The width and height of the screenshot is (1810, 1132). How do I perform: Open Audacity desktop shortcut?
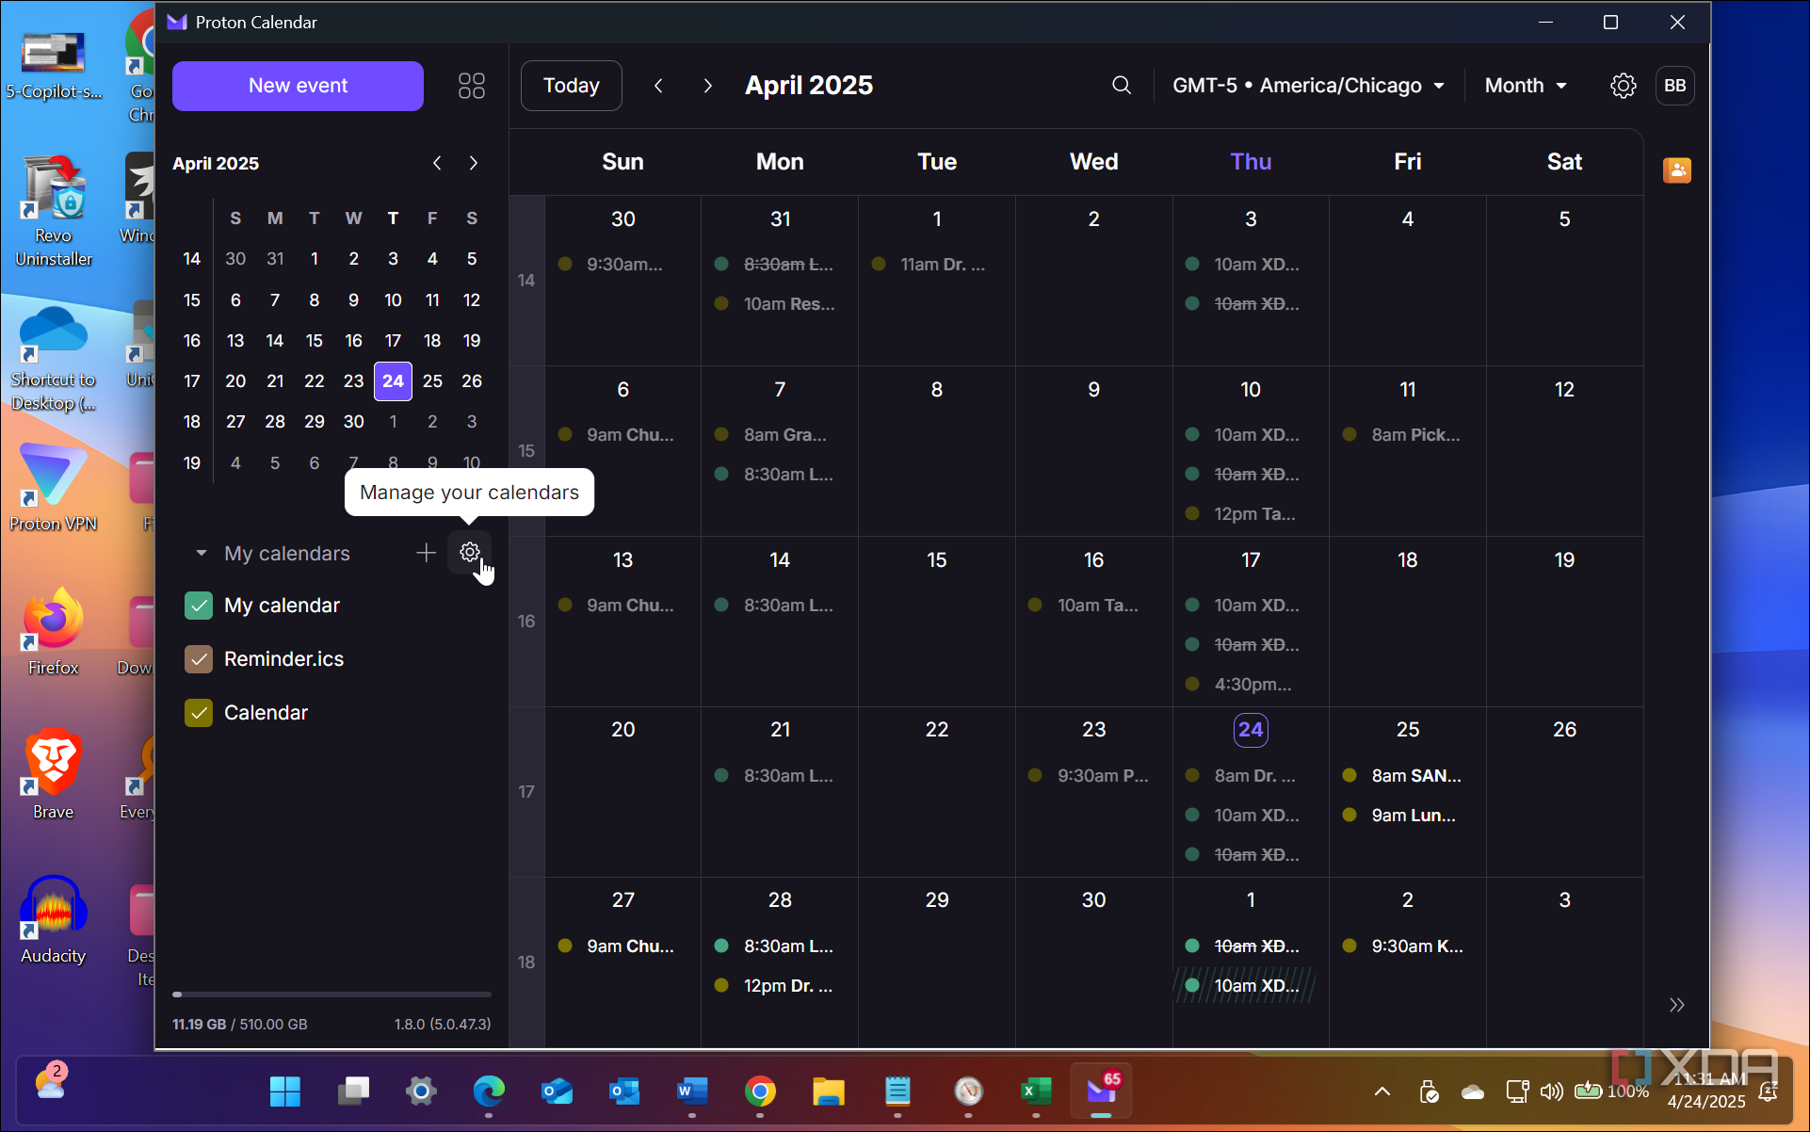(x=53, y=919)
